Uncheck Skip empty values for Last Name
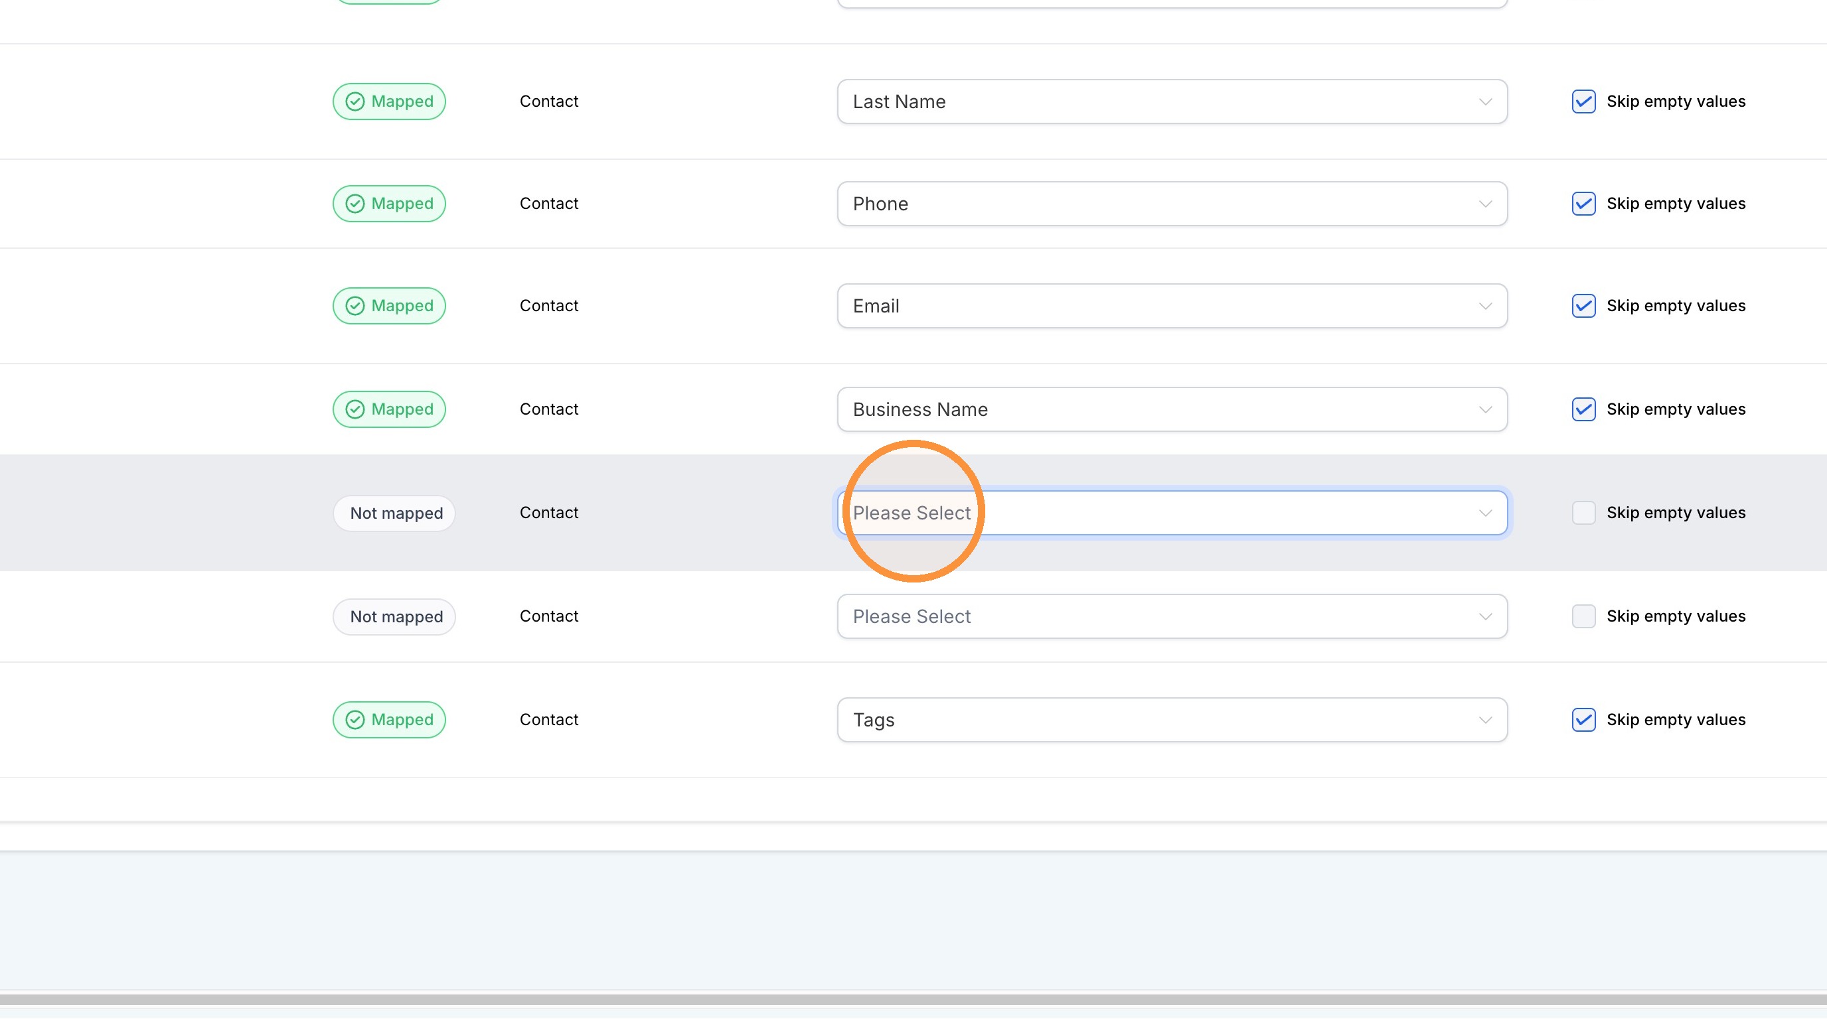 click(1583, 102)
